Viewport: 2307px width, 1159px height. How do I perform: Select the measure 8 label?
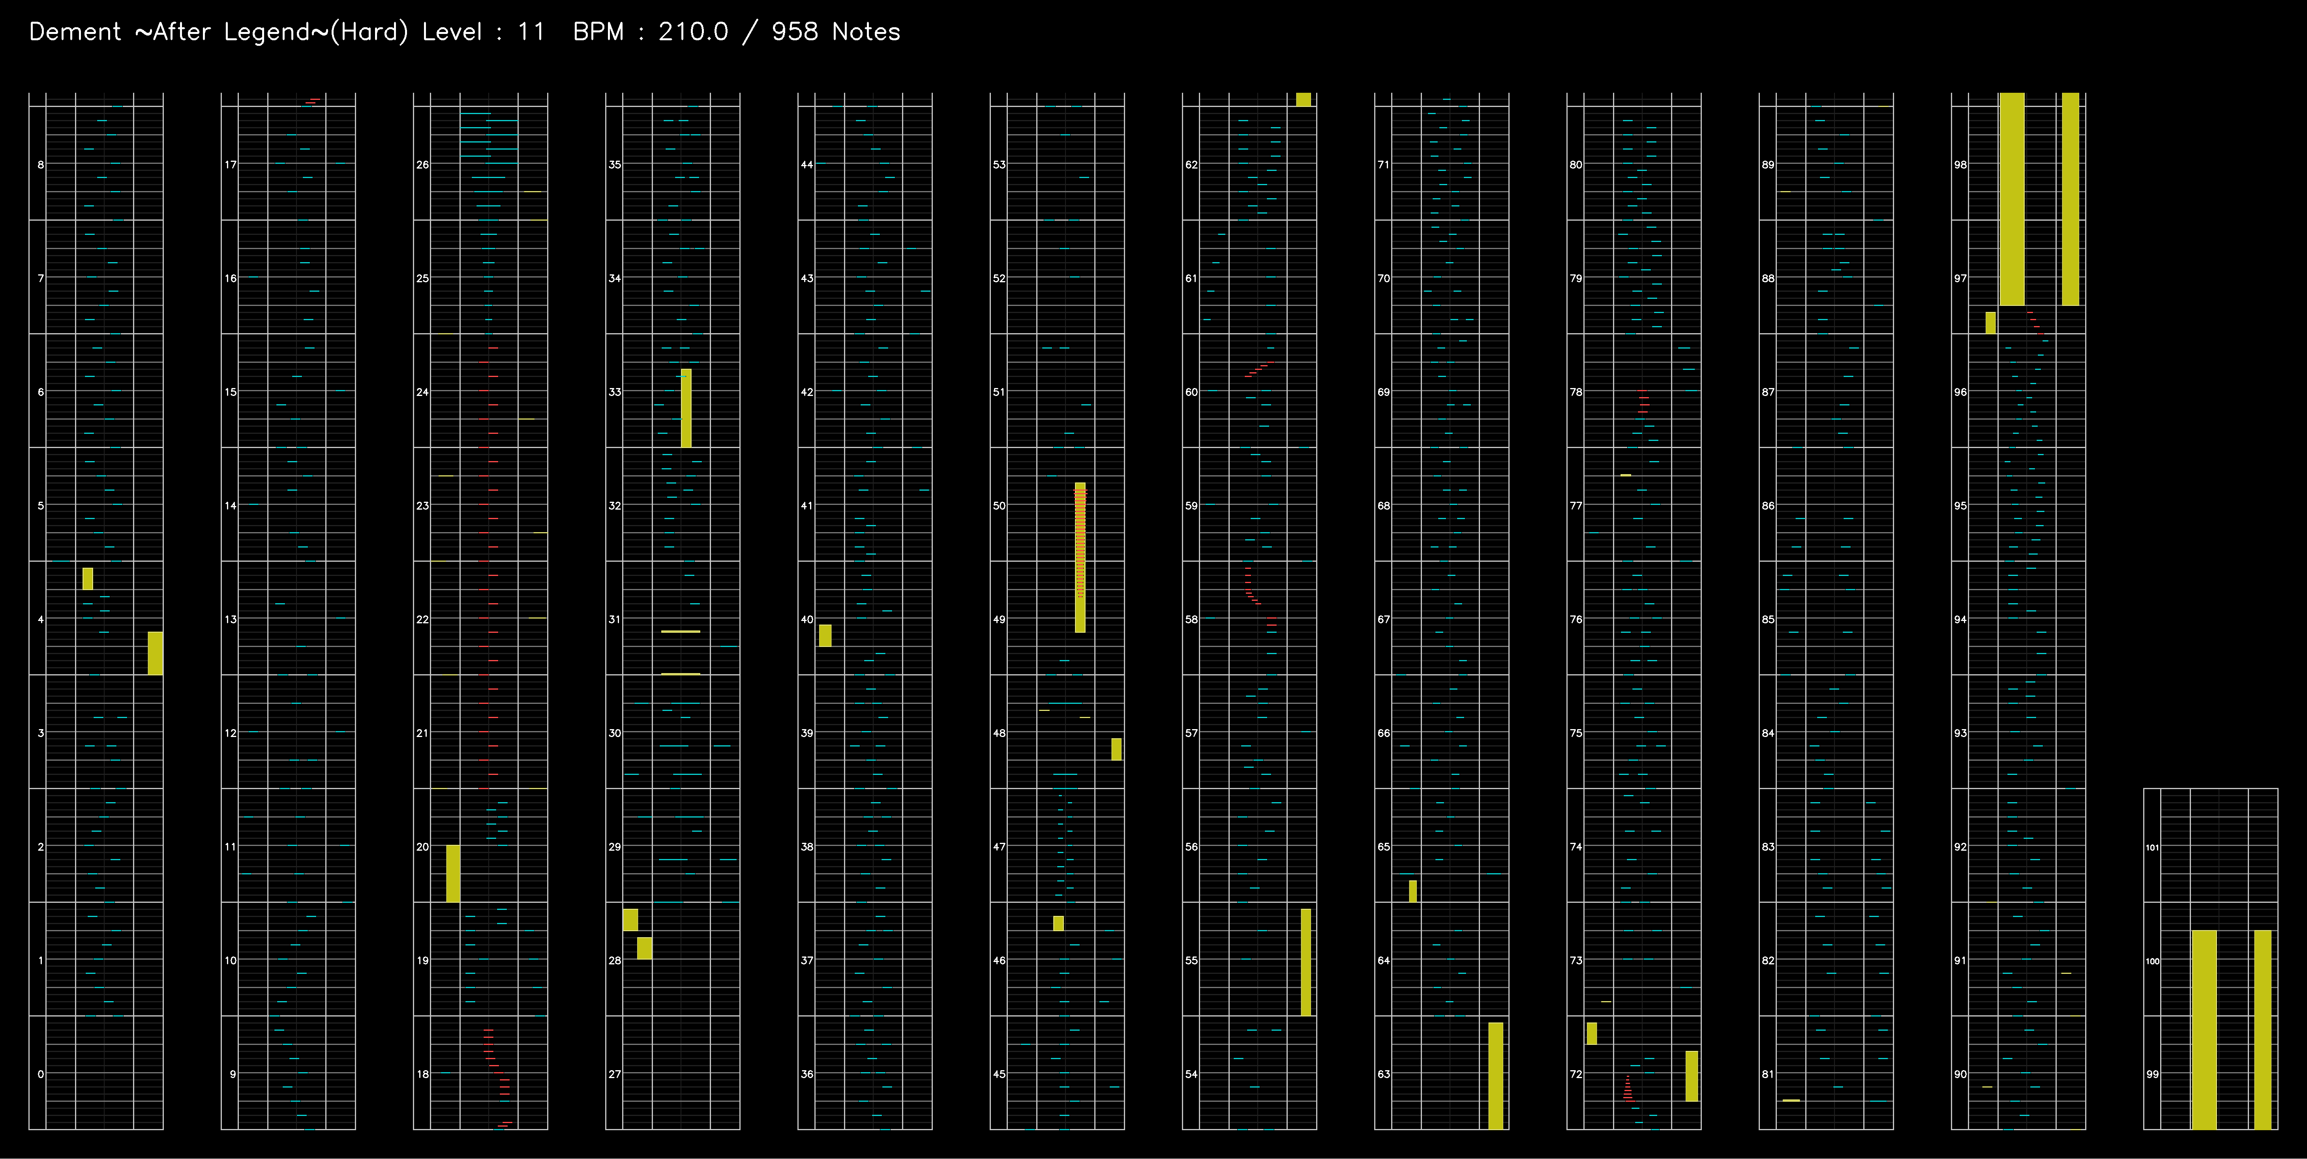coord(40,165)
